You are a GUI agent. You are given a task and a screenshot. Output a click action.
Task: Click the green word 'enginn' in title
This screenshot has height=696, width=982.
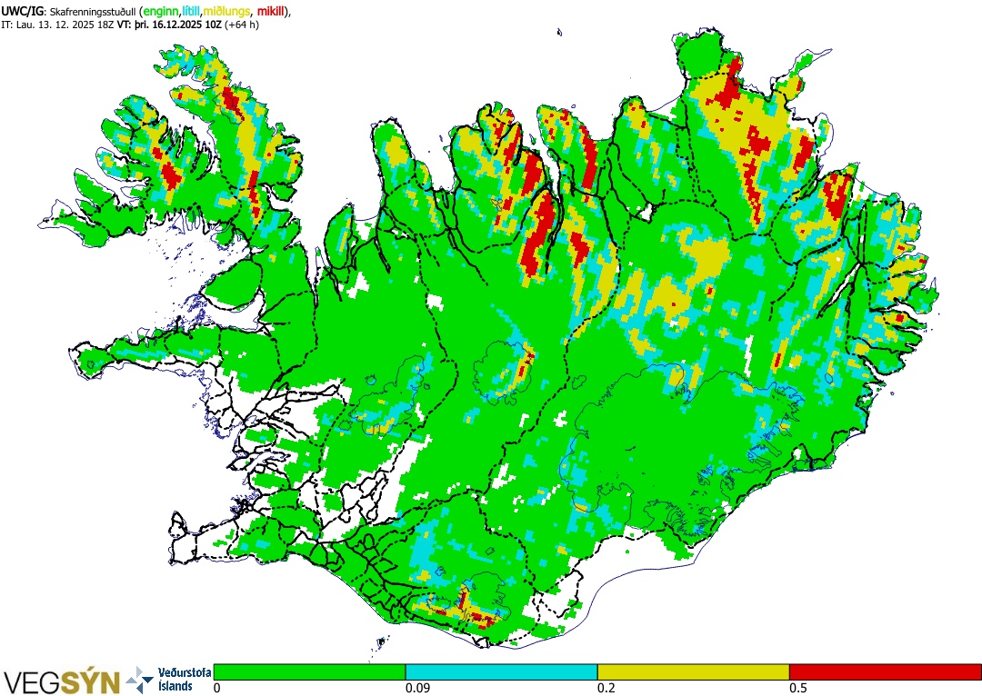pyautogui.click(x=162, y=11)
